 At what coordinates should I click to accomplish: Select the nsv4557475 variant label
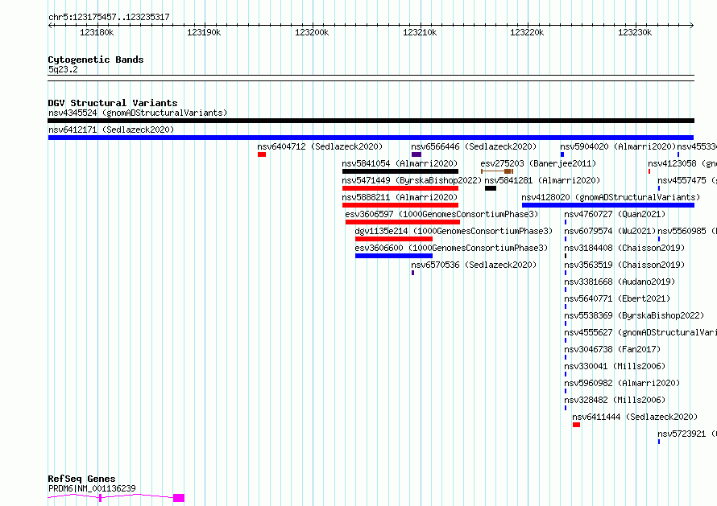pos(687,180)
